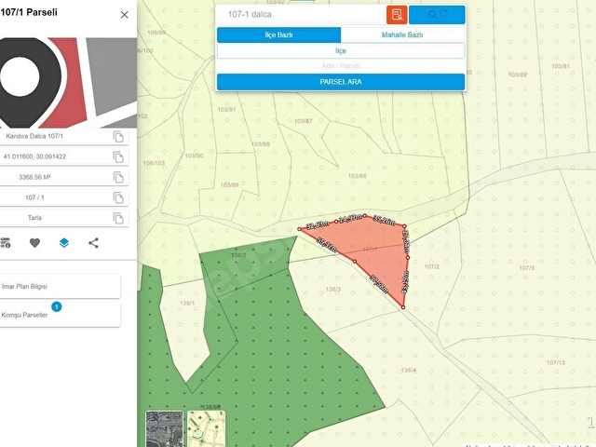Click parcel label 103/82 on map
The image size is (596, 447).
click(518, 74)
